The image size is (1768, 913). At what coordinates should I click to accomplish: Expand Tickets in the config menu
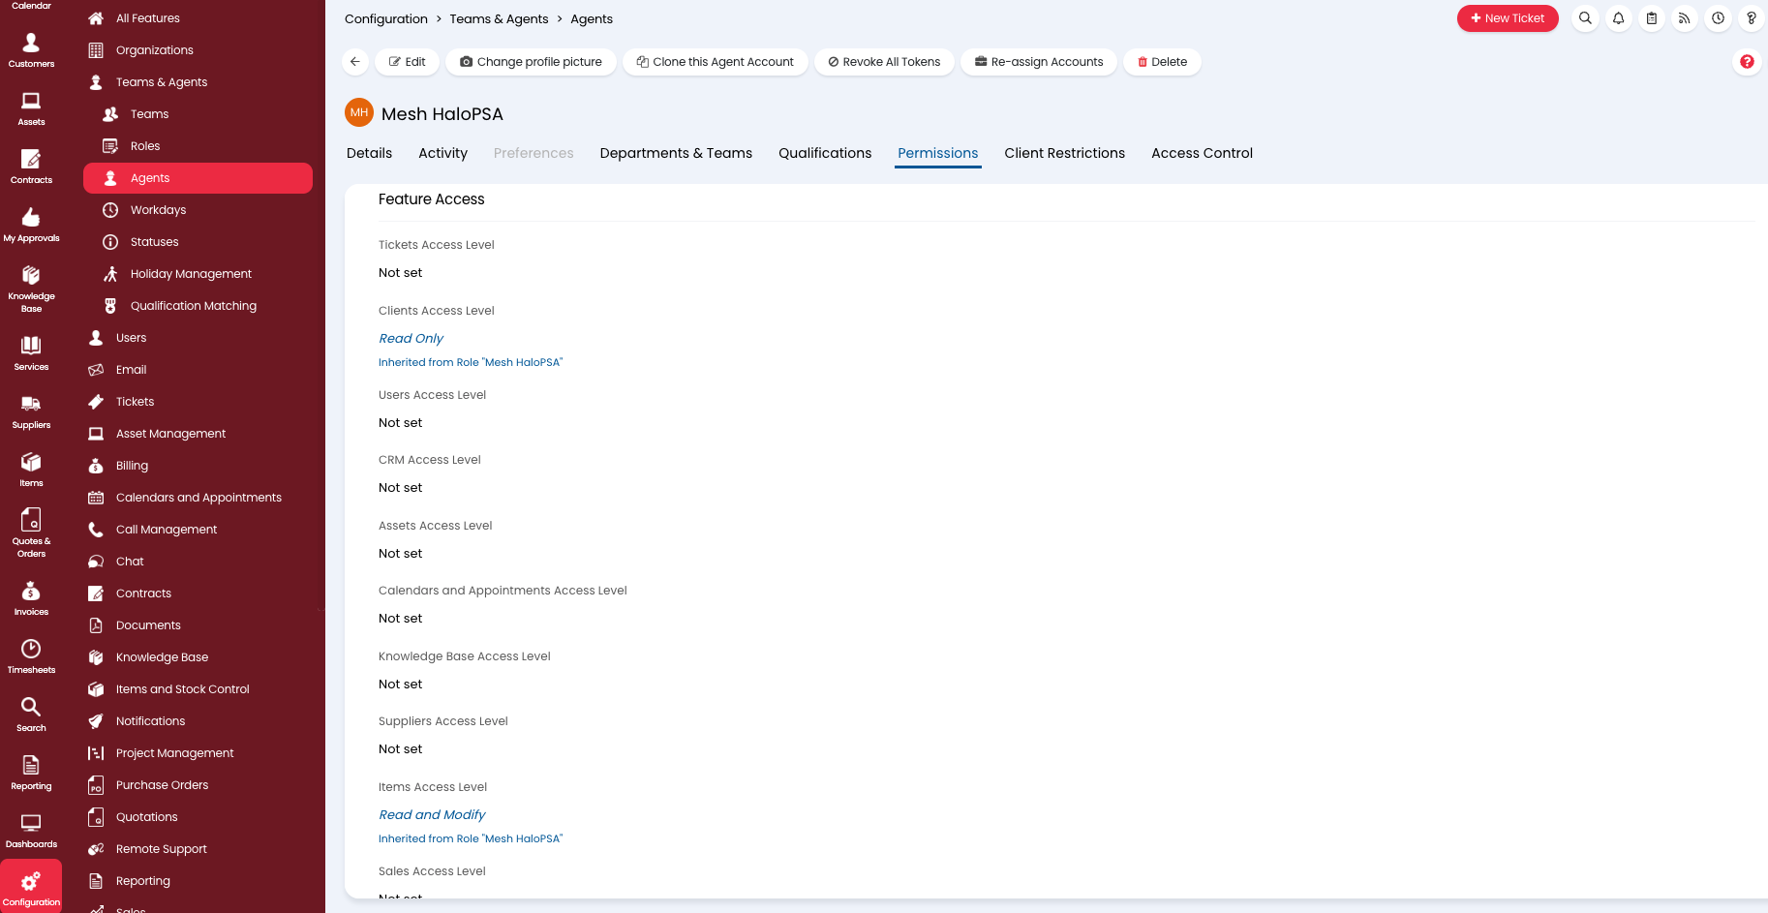(x=198, y=402)
